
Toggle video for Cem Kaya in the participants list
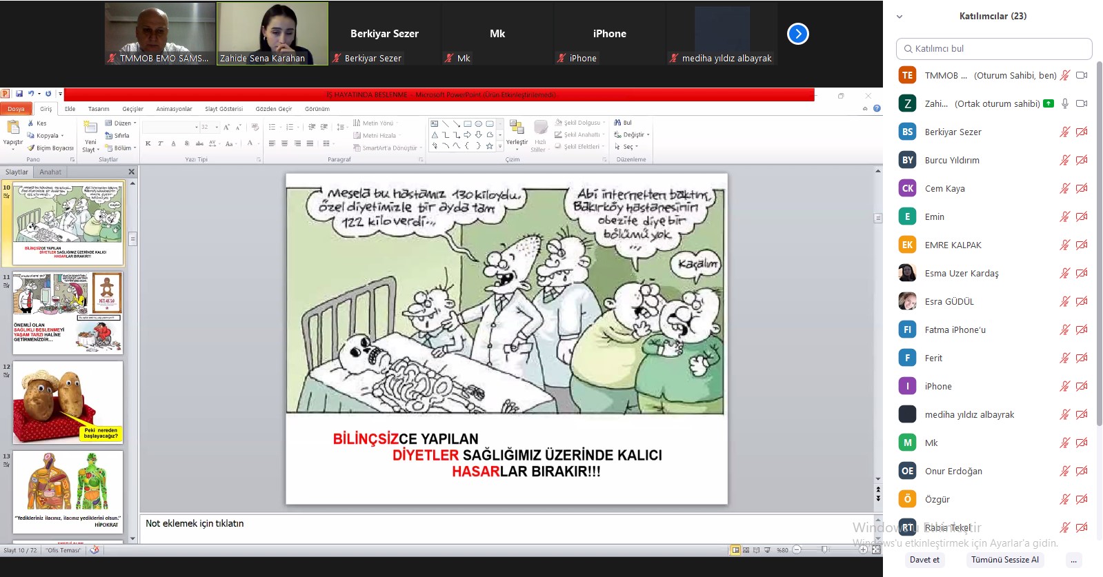click(x=1082, y=188)
